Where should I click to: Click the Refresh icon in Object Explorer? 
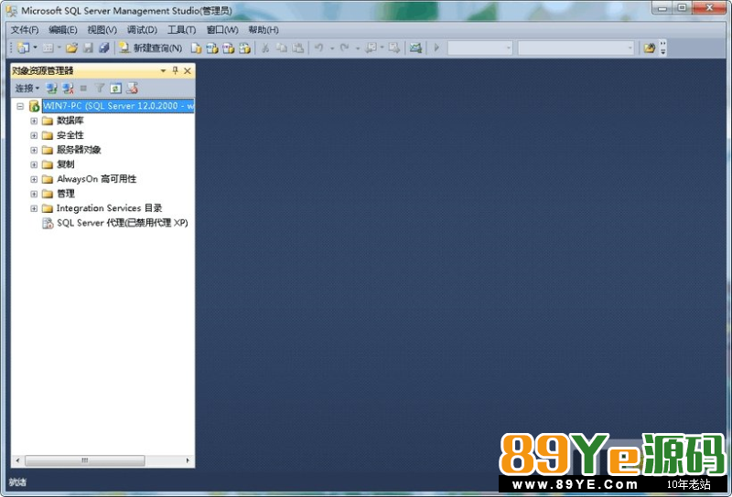(x=116, y=88)
